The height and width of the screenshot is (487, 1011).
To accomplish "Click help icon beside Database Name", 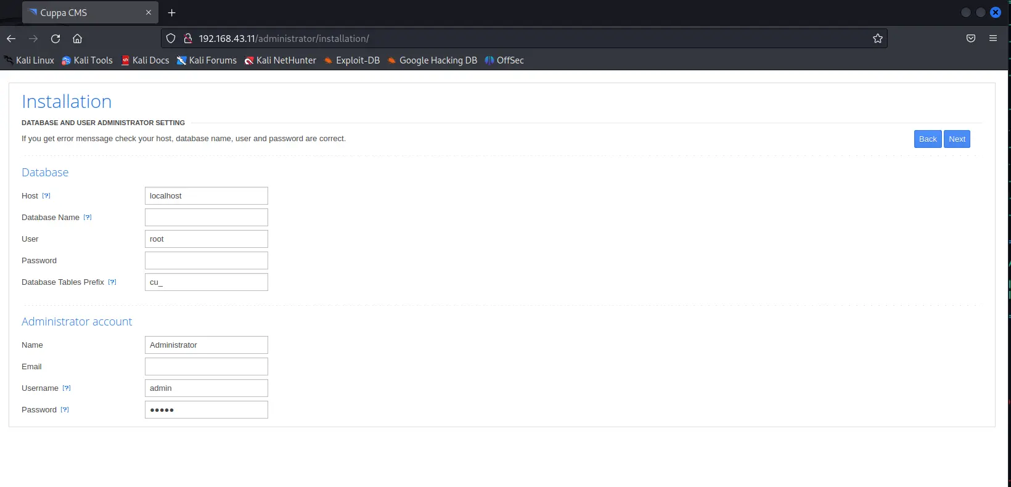I will [x=88, y=218].
